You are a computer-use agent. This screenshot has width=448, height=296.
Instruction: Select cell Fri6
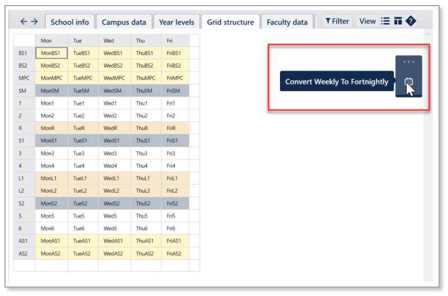(175, 228)
